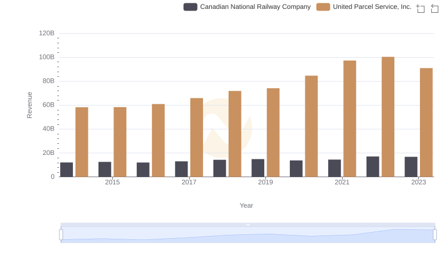Select the Canadian National Railway bar for 2019
This screenshot has width=445, height=256.
(x=258, y=168)
